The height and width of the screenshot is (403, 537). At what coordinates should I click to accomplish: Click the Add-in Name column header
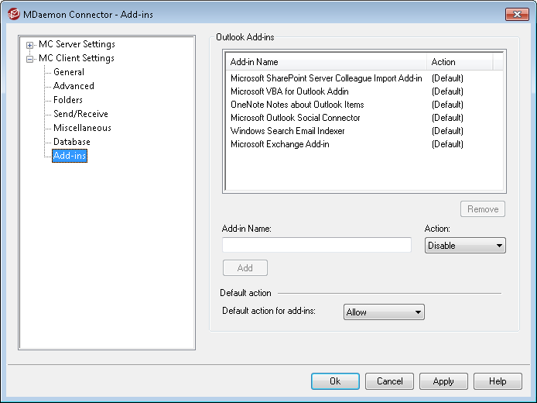(x=326, y=62)
